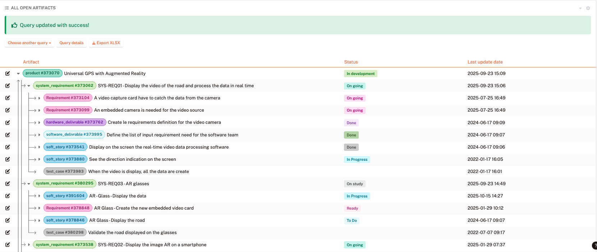The image size is (597, 252).
Task: Click edit icon for soft_story #373880 row
Action: [x=8, y=159]
